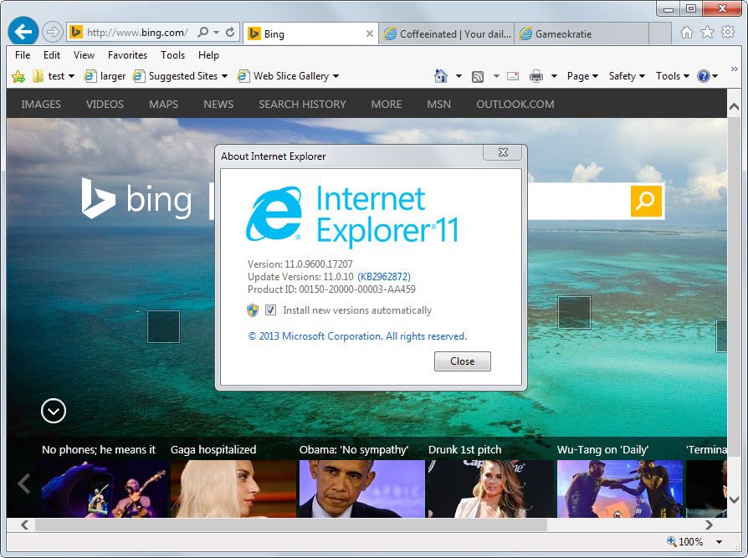The image size is (748, 558).
Task: Open the Home button dropdown arrow
Action: point(459,76)
